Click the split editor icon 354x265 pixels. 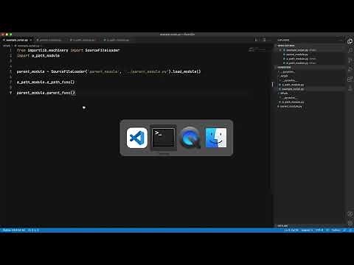click(264, 40)
